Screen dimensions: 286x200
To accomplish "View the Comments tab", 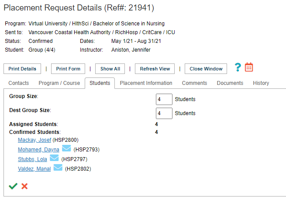I will tap(194, 83).
